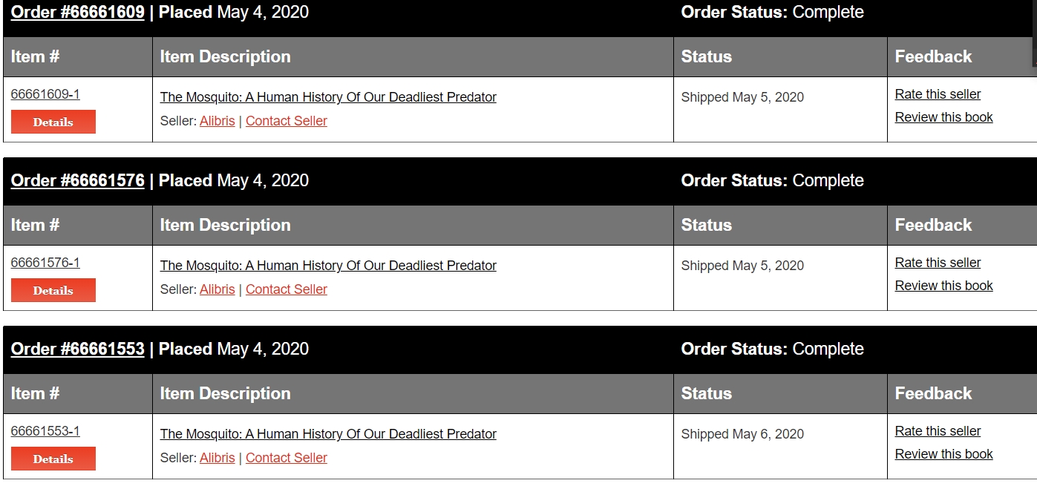Screen dimensions: 1037x489
Task: Review the book for order 66661576
Action: [x=943, y=285]
